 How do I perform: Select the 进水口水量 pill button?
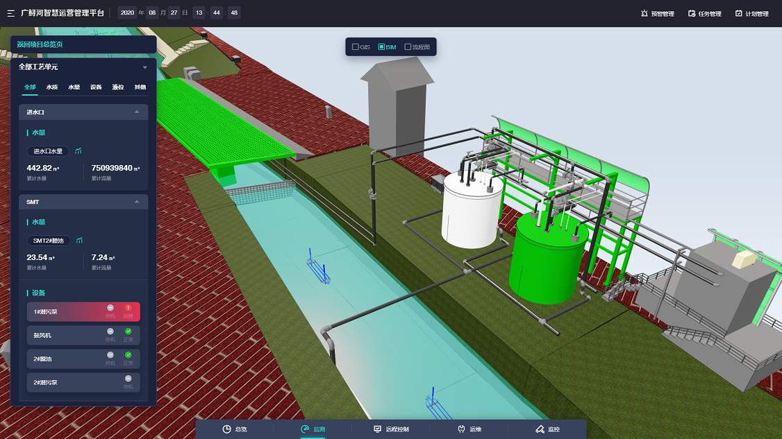(48, 151)
